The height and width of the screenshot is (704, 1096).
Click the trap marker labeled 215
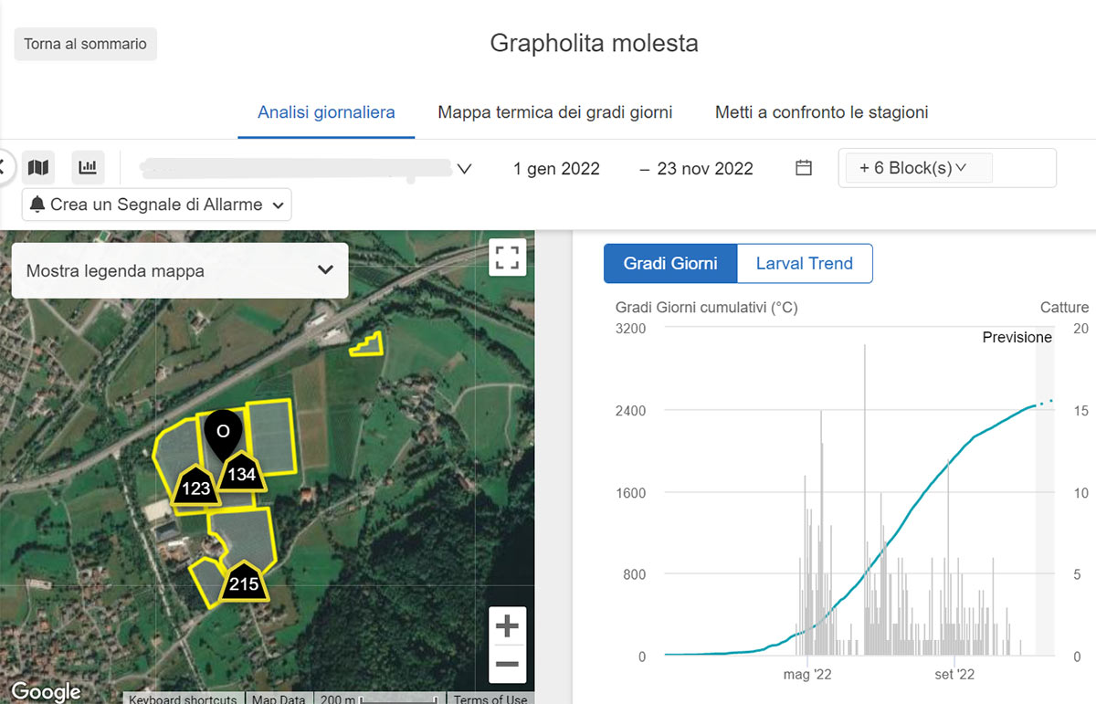[244, 583]
